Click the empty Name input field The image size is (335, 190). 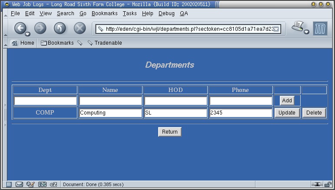(x=110, y=101)
